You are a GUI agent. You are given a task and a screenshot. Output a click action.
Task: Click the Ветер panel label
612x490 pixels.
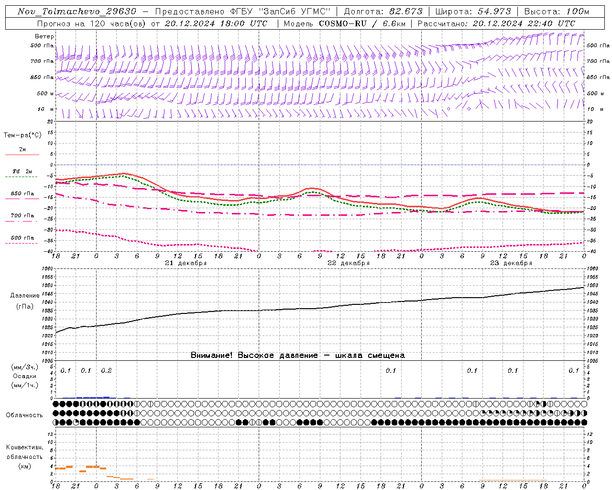(44, 36)
